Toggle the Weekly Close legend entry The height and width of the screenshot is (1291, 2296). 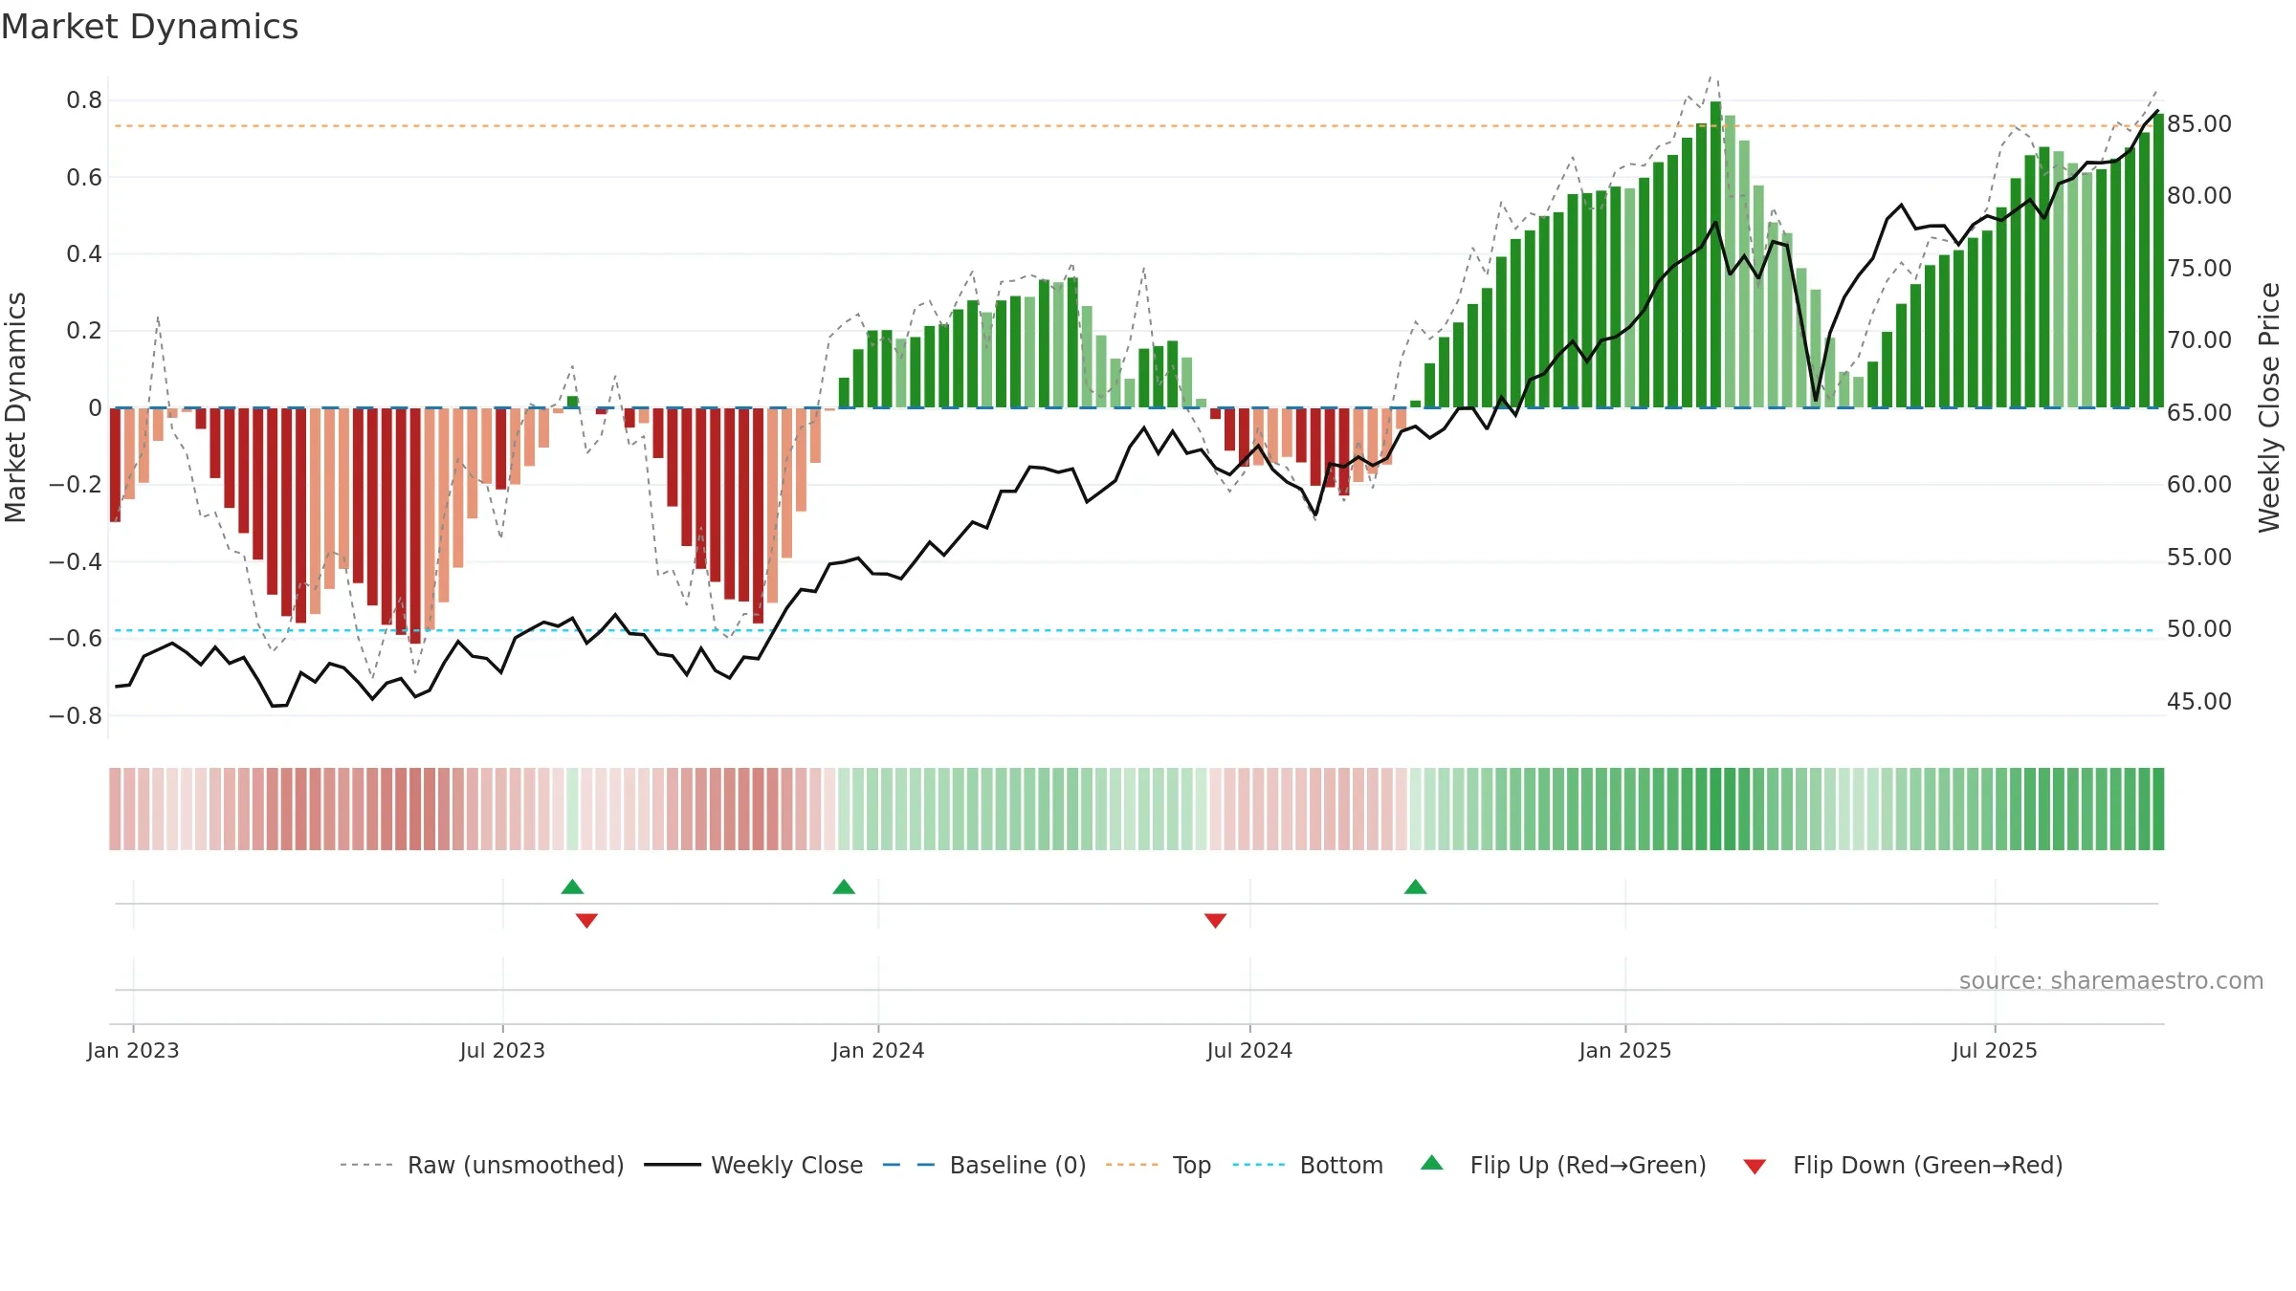tap(786, 1165)
